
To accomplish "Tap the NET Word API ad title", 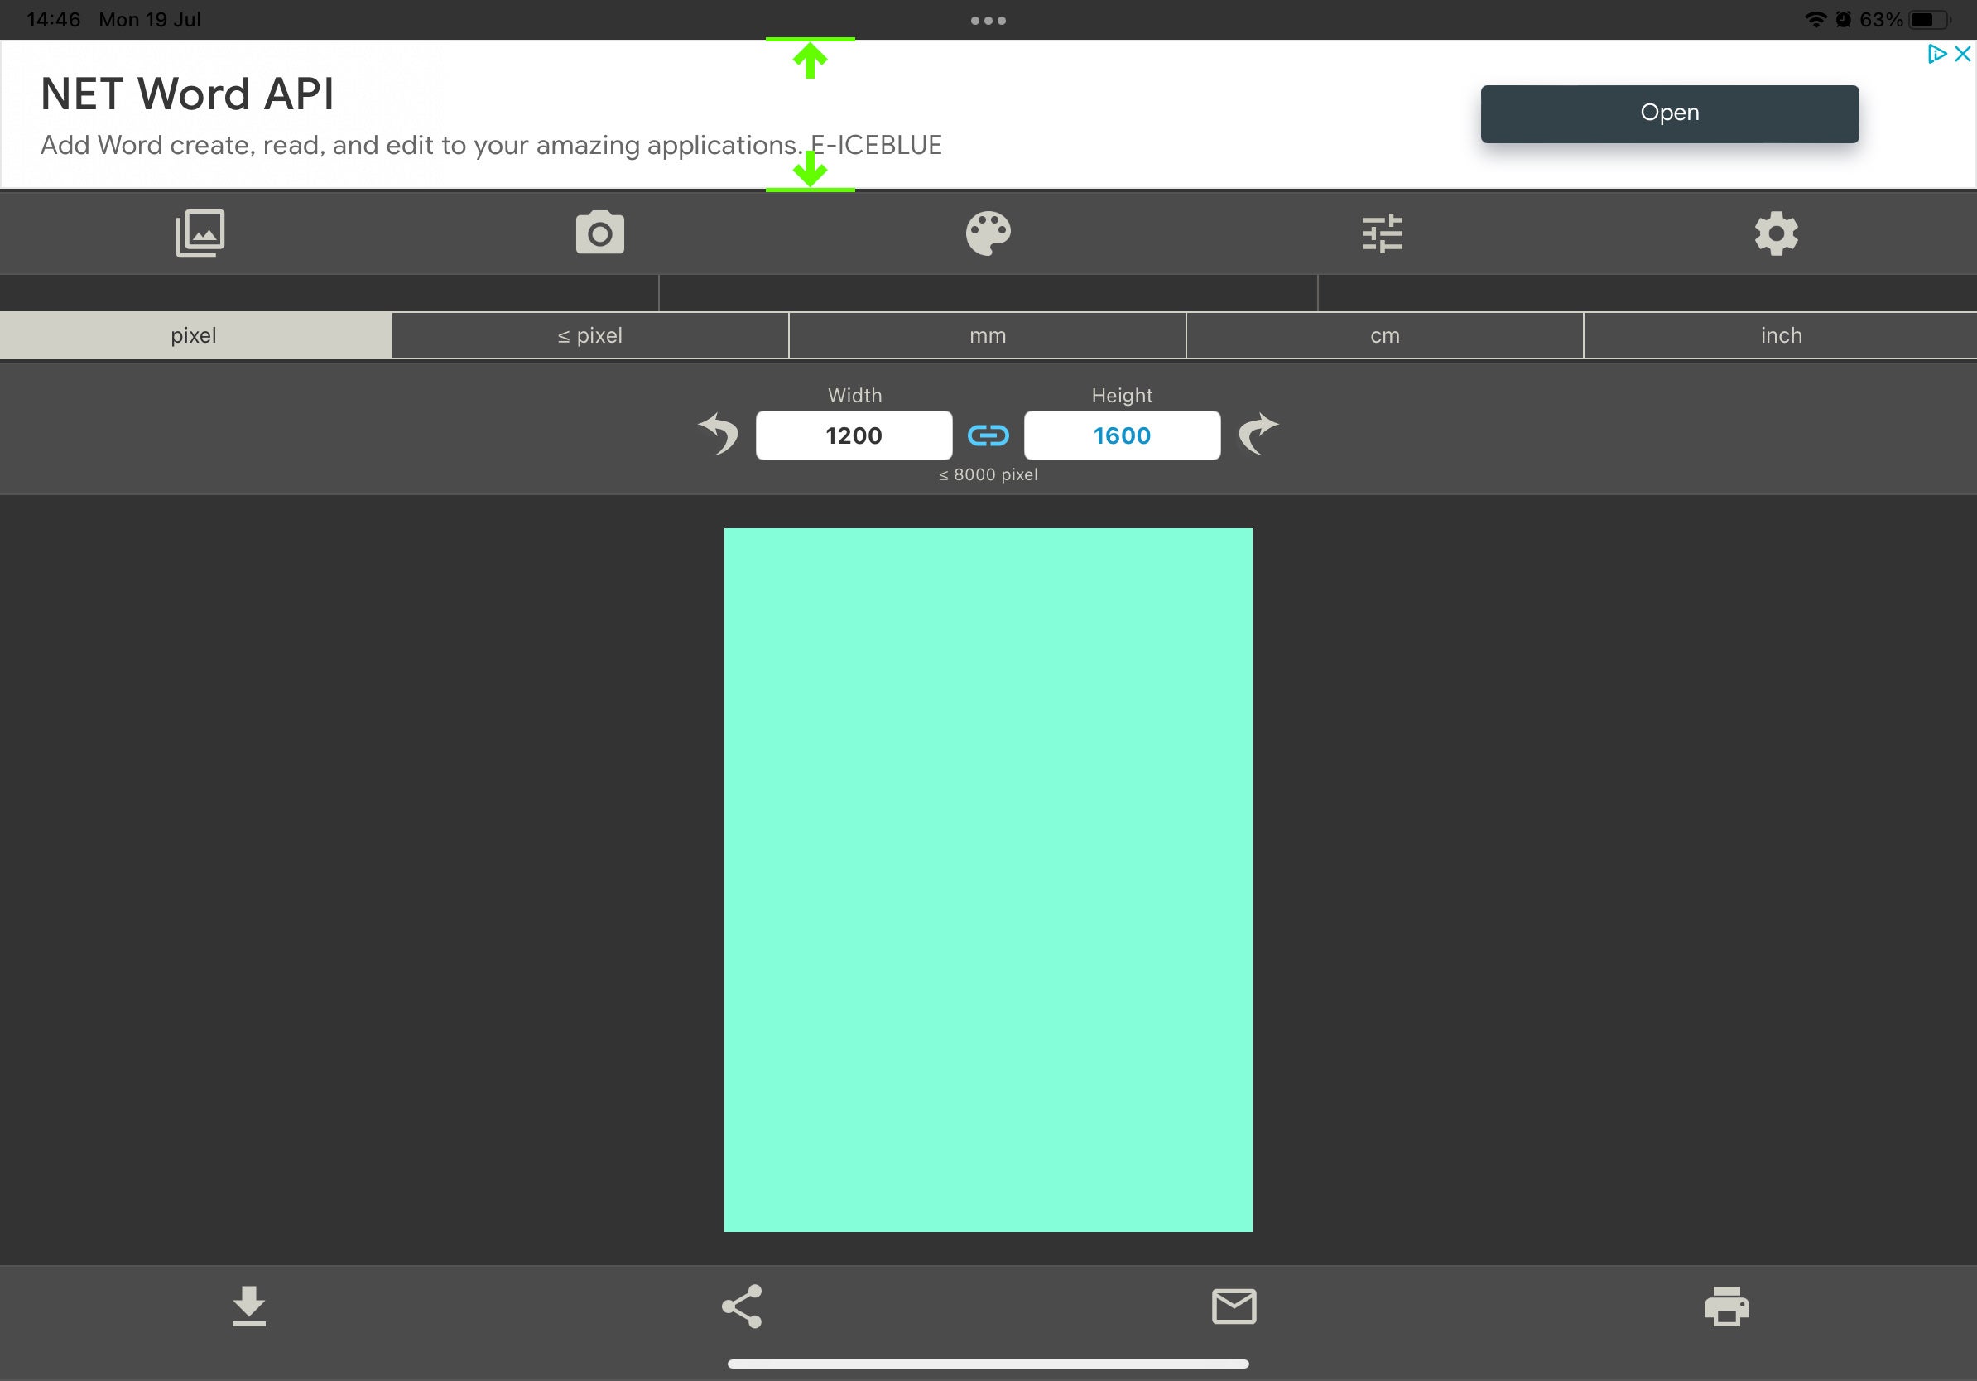I will (x=187, y=94).
